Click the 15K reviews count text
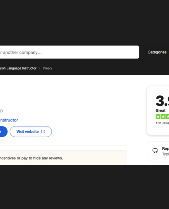The image size is (169, 209). coord(162,123)
